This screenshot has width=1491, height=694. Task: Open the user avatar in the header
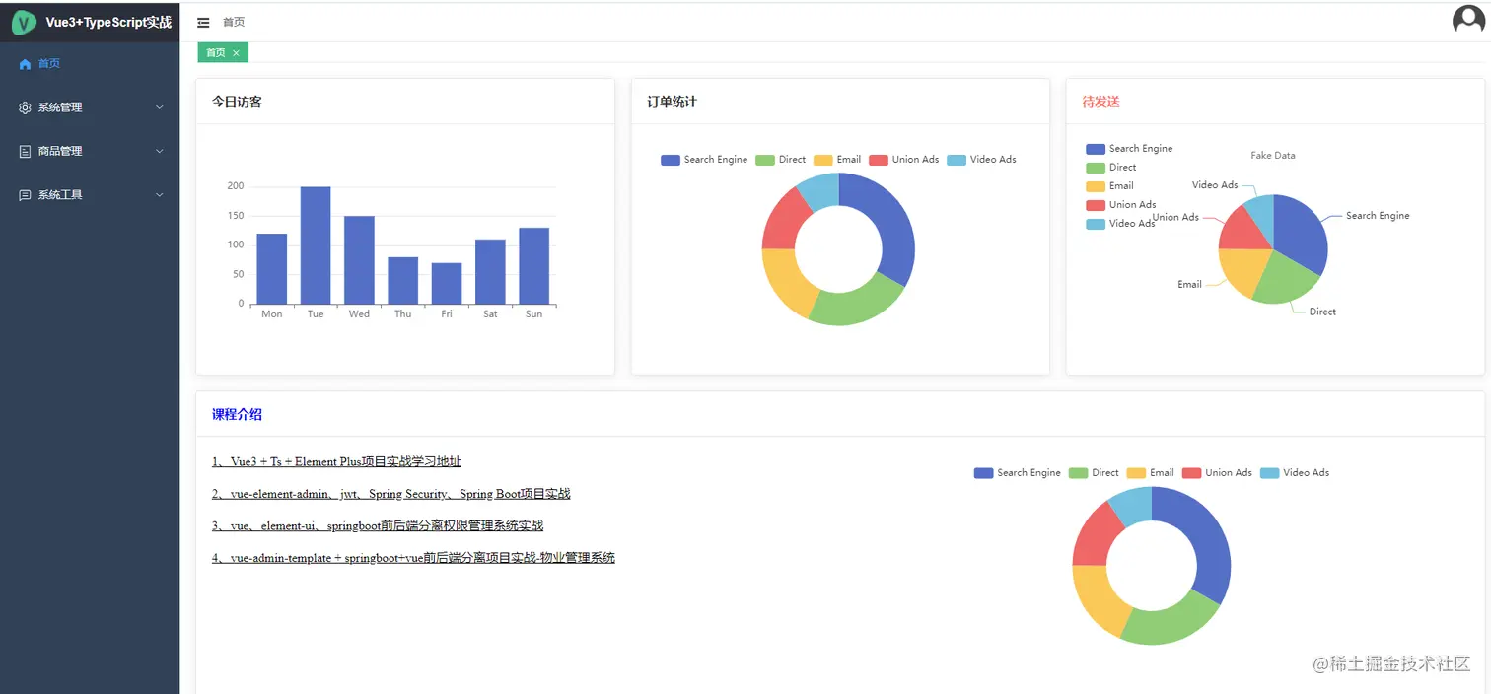(1468, 20)
